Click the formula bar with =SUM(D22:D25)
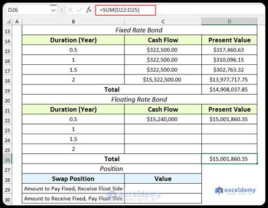Screen dimensions: 268x208 click(126, 10)
